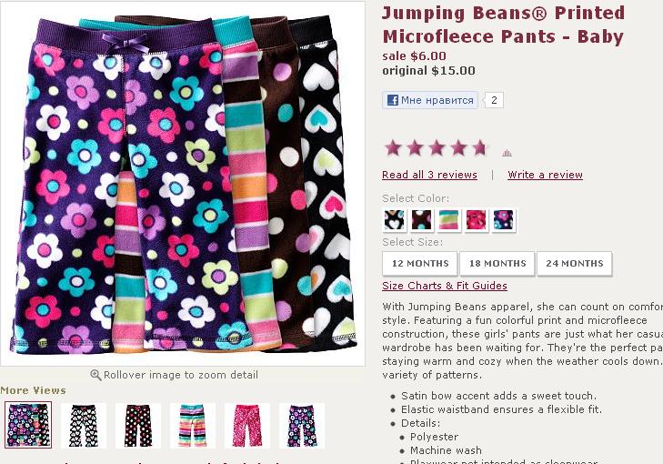This screenshot has height=464, width=663.
Task: Choose the 18 MONTHS size
Action: [x=497, y=264]
